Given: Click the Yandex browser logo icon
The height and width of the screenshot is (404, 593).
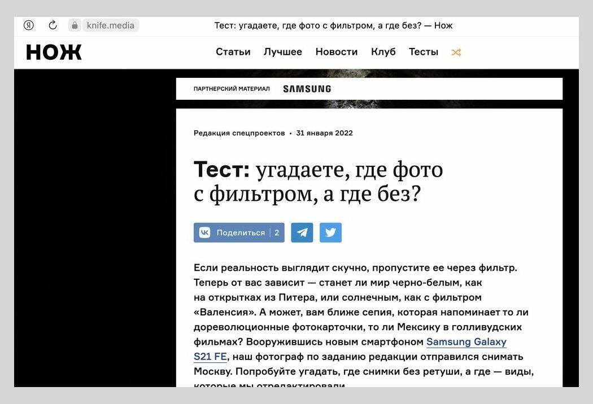Looking at the screenshot, I should pos(29,25).
